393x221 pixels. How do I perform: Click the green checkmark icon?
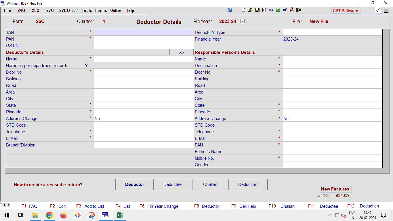coord(378,10)
